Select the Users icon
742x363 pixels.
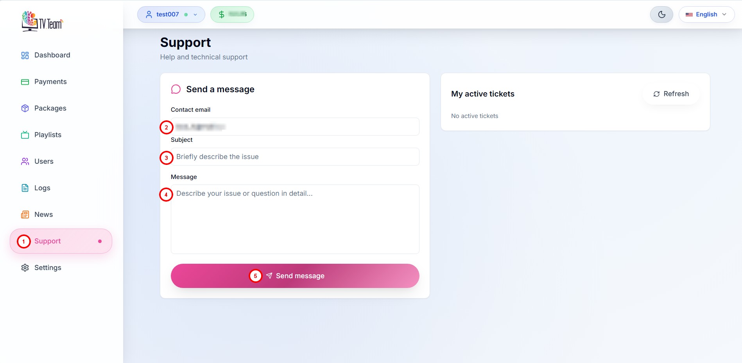point(25,161)
